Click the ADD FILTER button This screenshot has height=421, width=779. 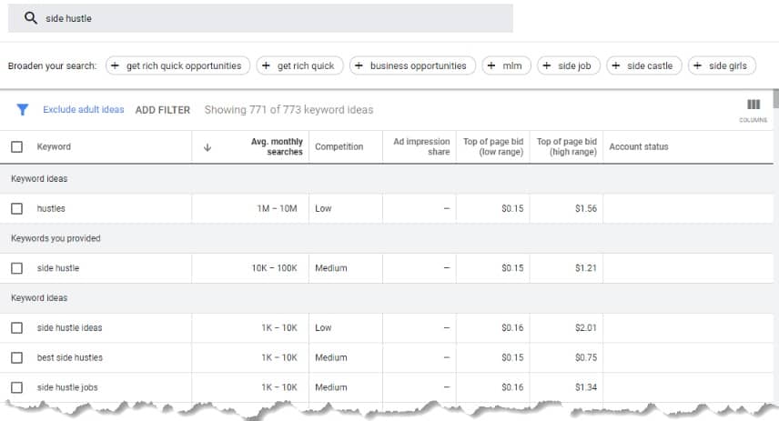163,110
